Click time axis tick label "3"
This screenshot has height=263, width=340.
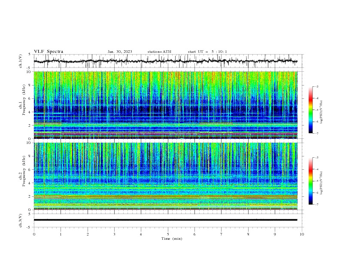tap(114, 234)
